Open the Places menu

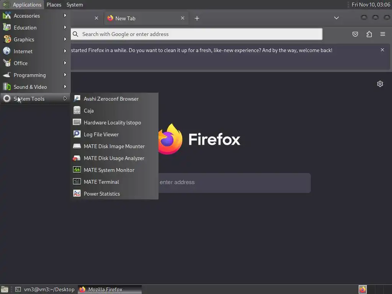[54, 5]
